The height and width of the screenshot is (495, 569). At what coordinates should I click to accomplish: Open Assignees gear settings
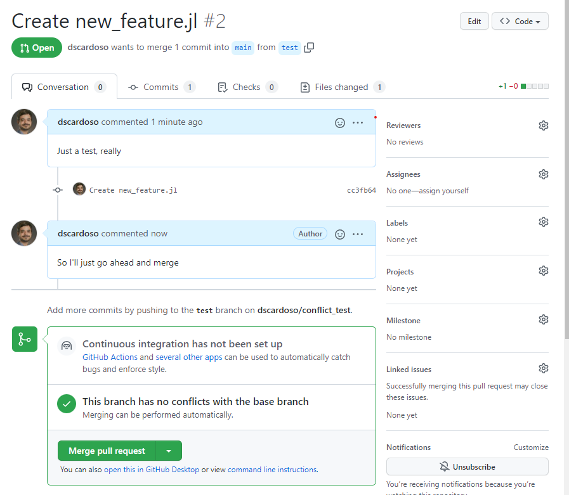543,174
